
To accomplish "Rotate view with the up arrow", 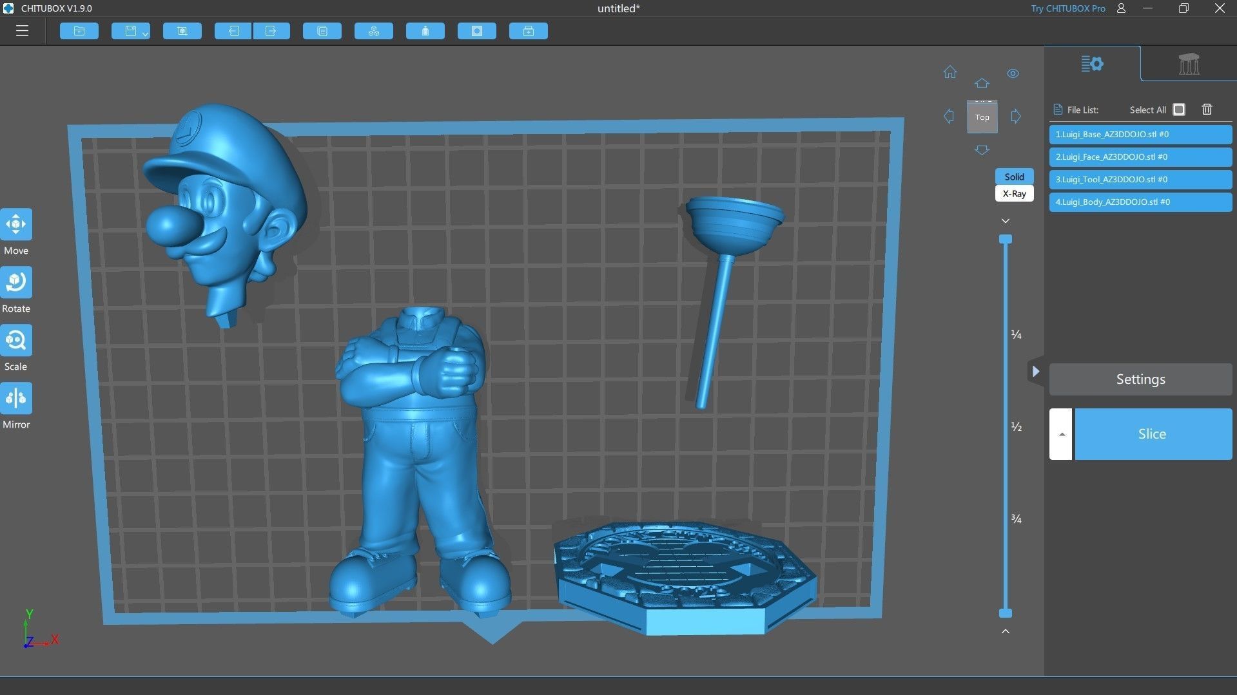I will click(982, 83).
